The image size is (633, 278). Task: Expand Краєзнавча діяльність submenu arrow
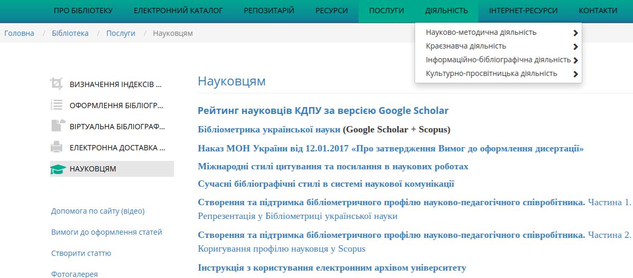click(x=575, y=46)
